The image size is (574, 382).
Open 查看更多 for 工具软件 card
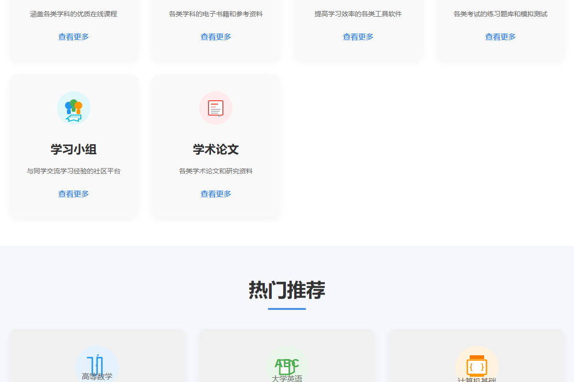357,36
